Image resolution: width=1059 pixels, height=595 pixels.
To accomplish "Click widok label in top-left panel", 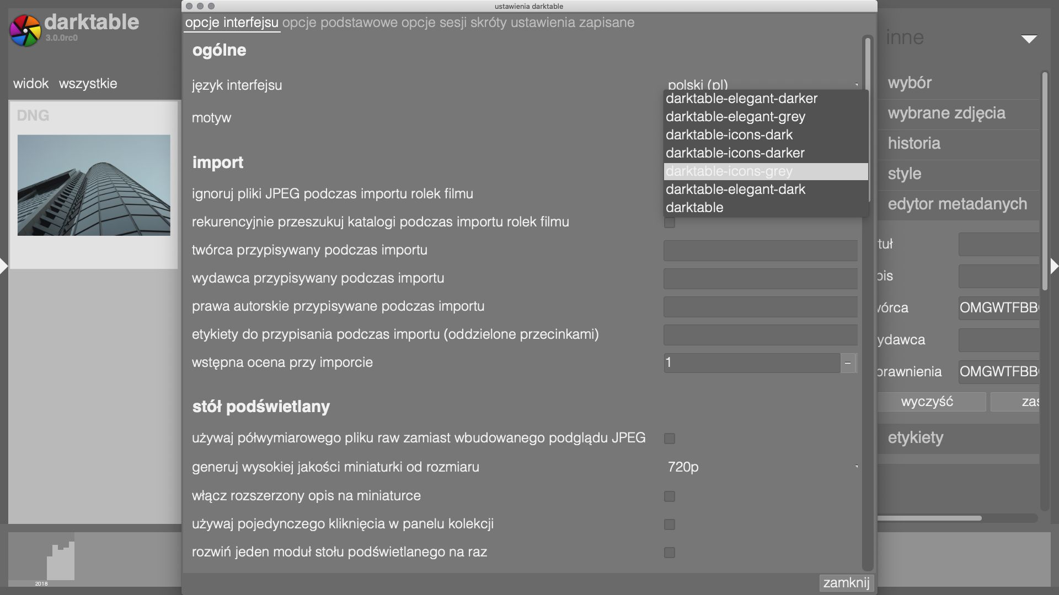I will 31,84.
